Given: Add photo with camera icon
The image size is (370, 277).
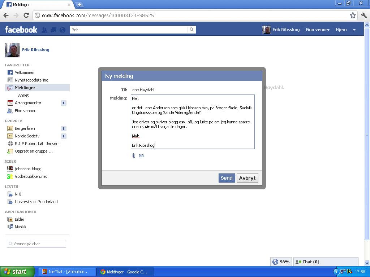Looking at the screenshot, I should point(141,155).
